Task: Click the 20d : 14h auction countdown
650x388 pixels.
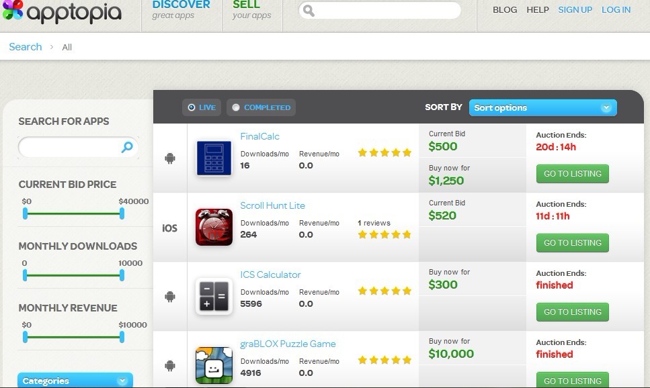Action: click(556, 147)
